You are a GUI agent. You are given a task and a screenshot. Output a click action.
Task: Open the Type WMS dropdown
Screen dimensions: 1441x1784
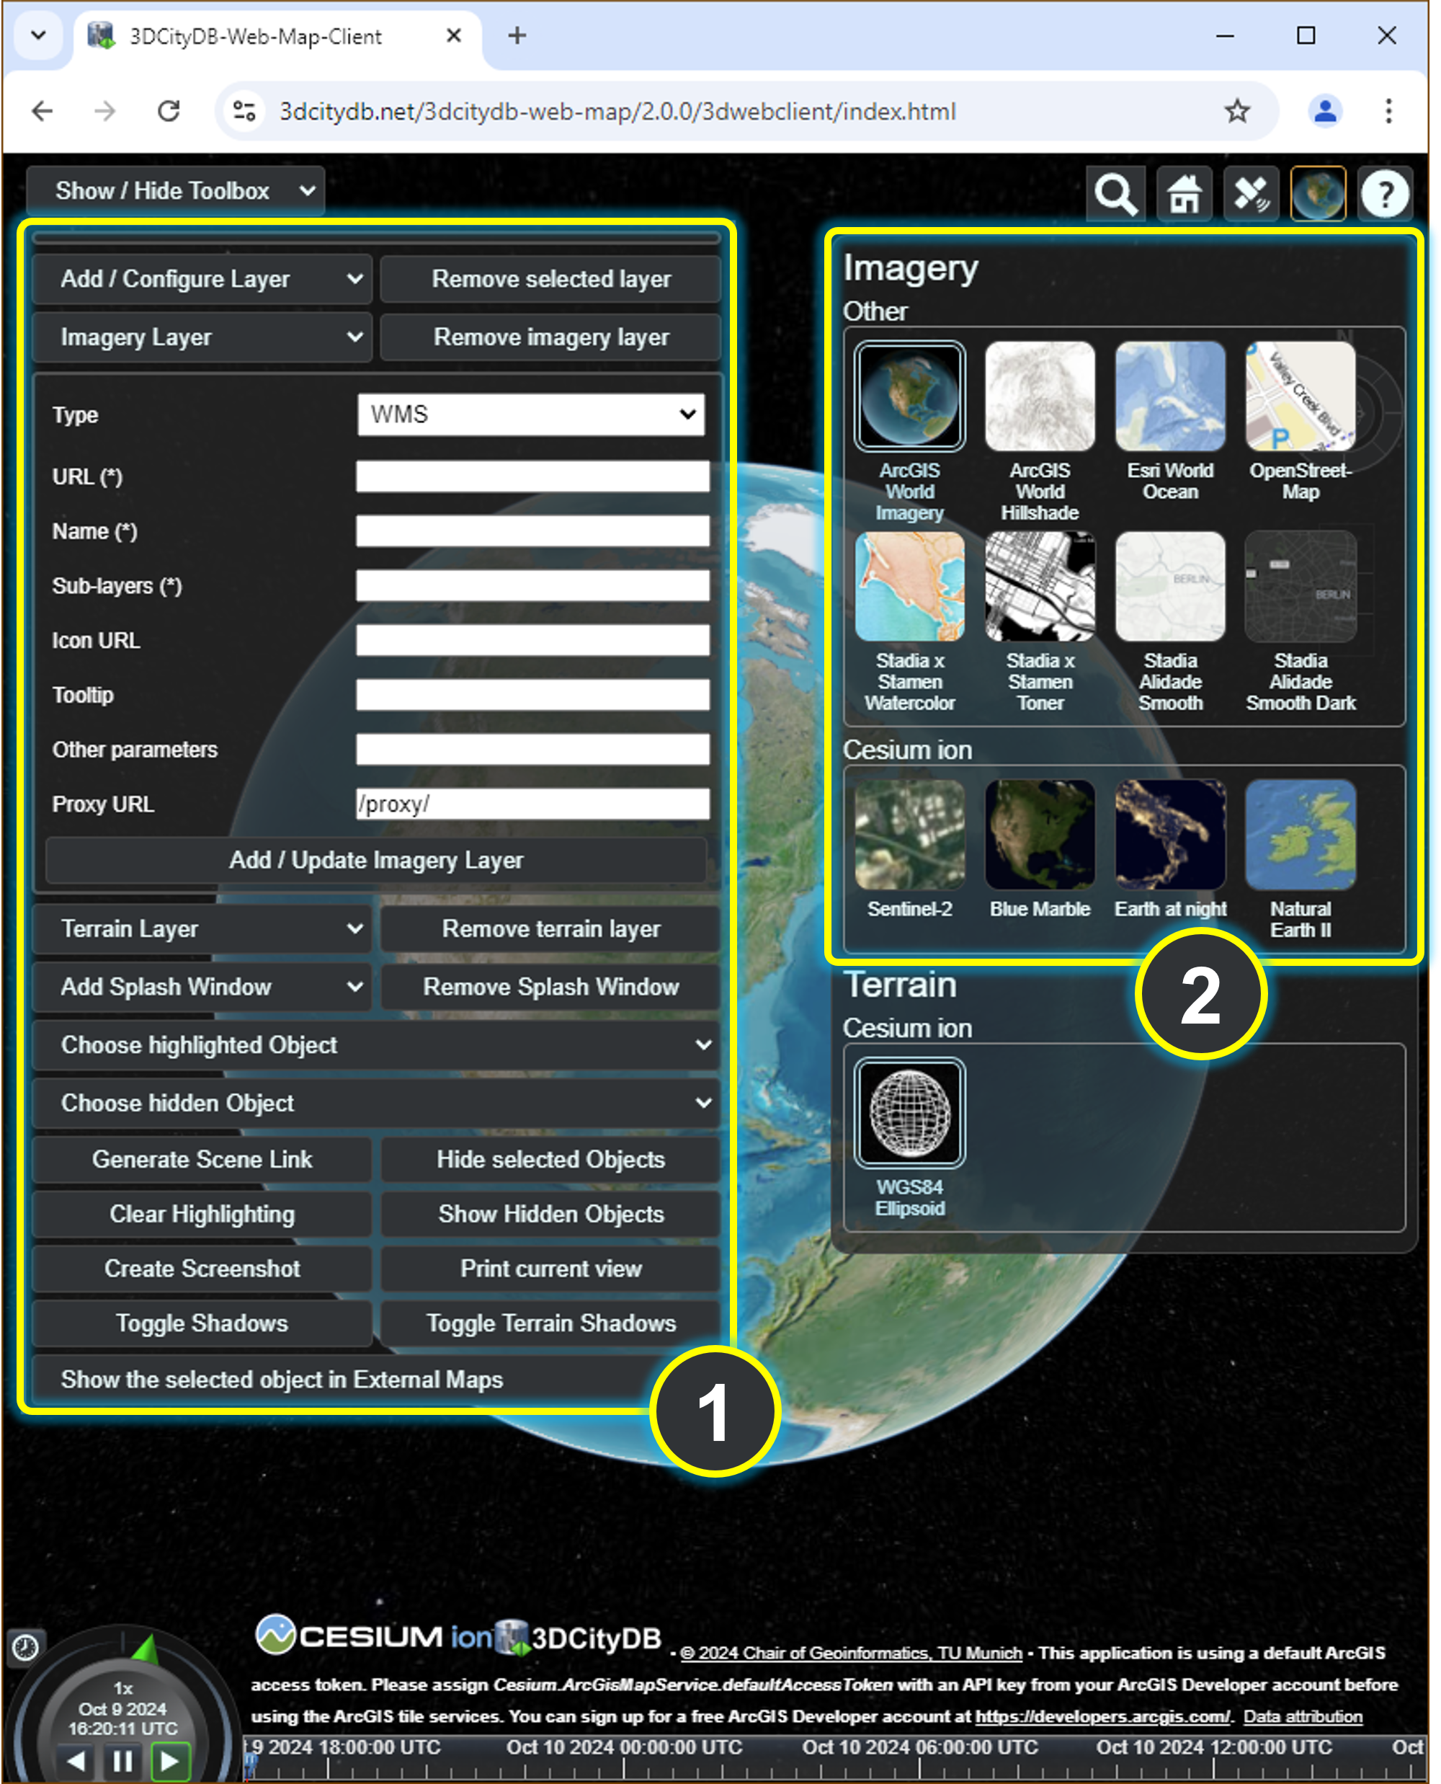531,414
